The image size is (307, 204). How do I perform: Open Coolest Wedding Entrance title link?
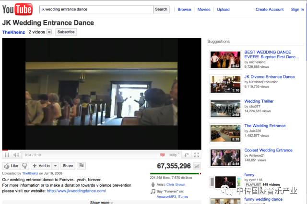[268, 150]
